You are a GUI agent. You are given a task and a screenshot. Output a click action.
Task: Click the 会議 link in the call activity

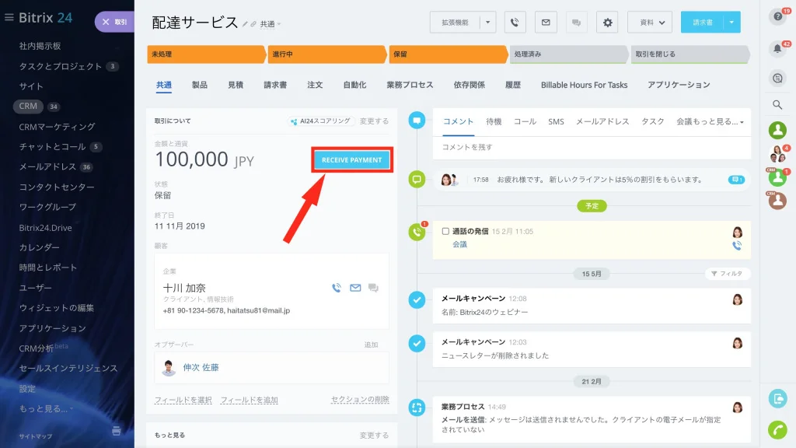(459, 245)
